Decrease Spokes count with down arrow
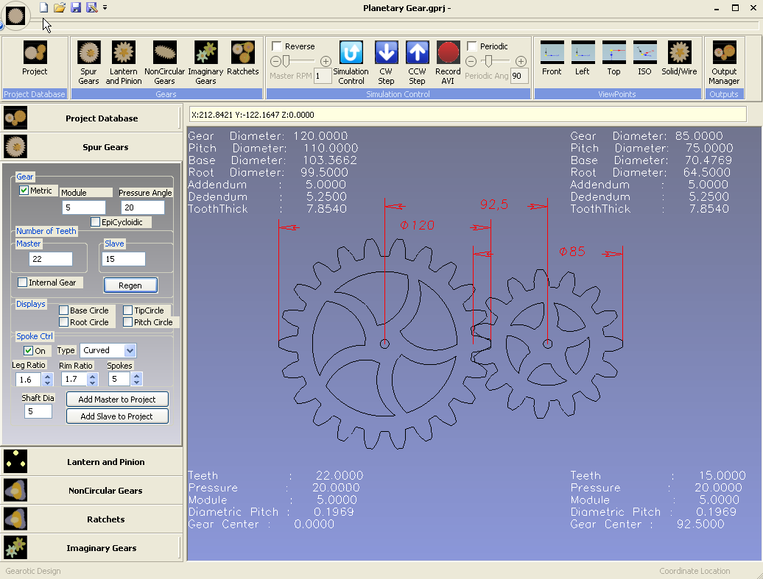 click(x=137, y=383)
